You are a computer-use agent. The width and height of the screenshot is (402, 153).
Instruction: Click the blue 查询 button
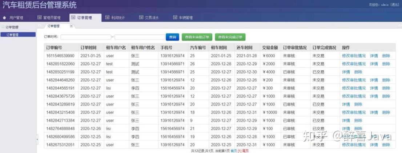[x=173, y=37]
